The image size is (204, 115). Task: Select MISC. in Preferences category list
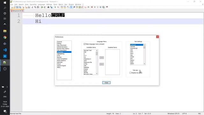coord(64,67)
